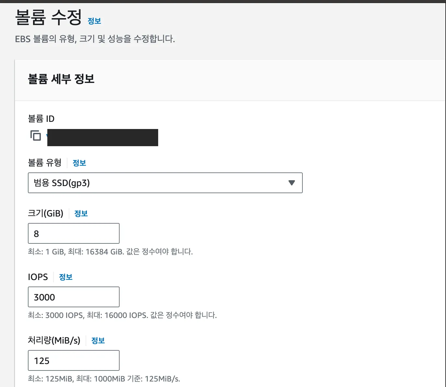Open the 정보 link beside 볼륨 수정

click(94, 21)
